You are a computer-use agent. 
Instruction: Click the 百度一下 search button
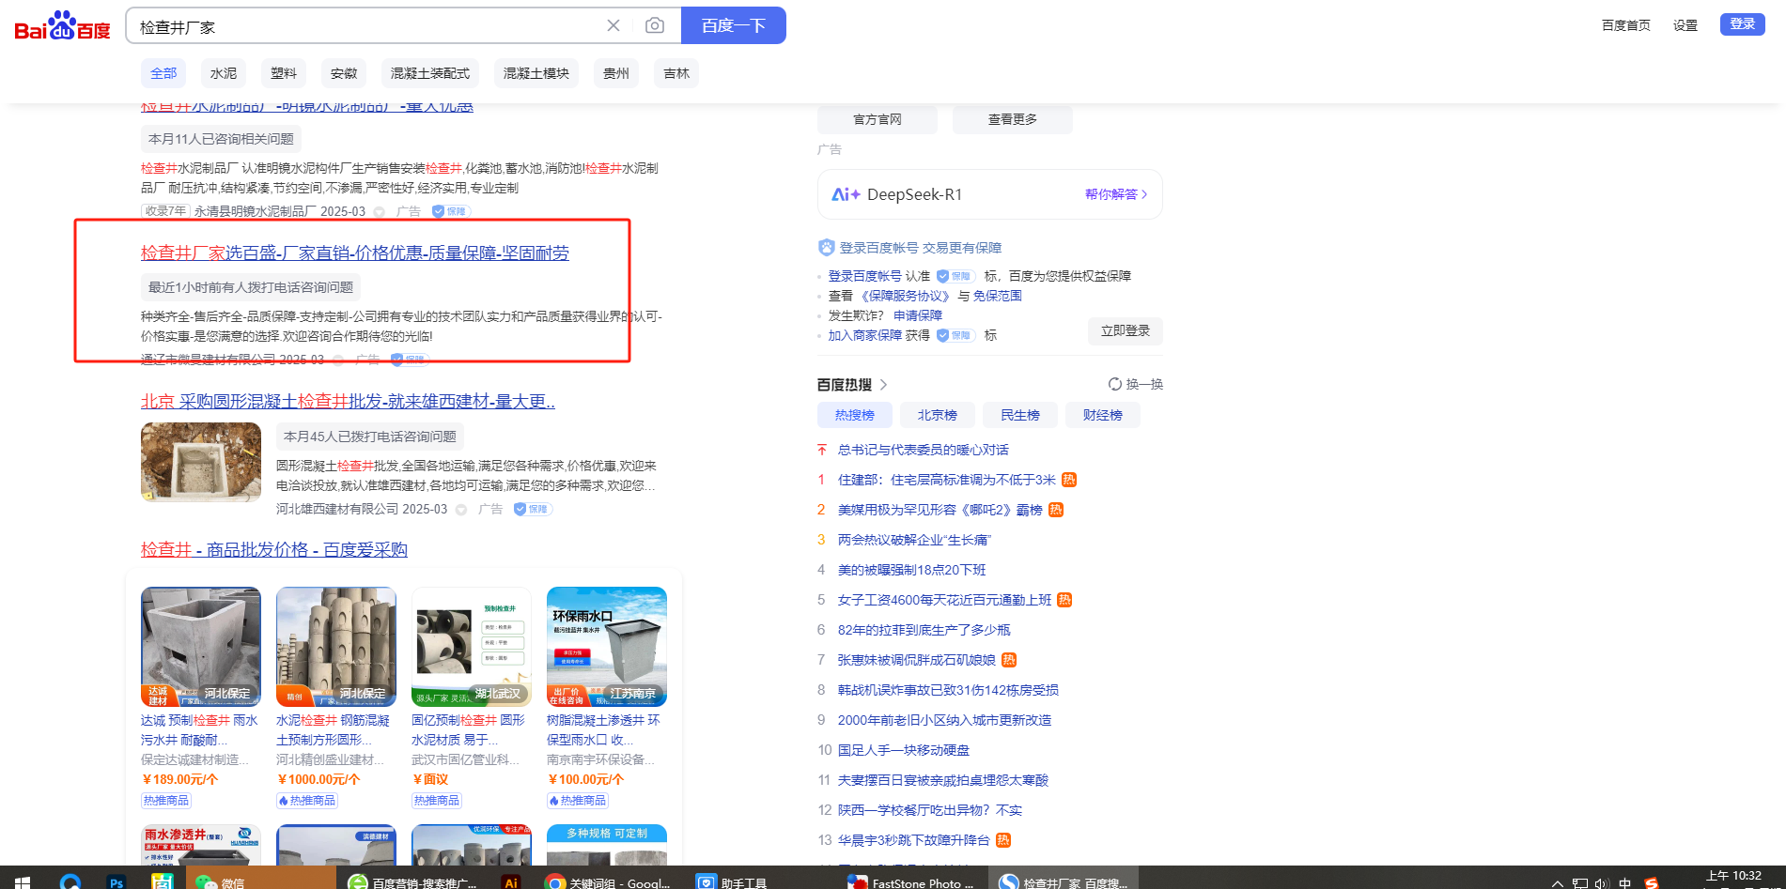click(733, 25)
